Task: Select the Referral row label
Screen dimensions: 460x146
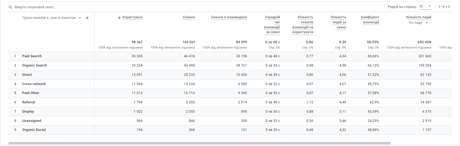Action: (29, 102)
